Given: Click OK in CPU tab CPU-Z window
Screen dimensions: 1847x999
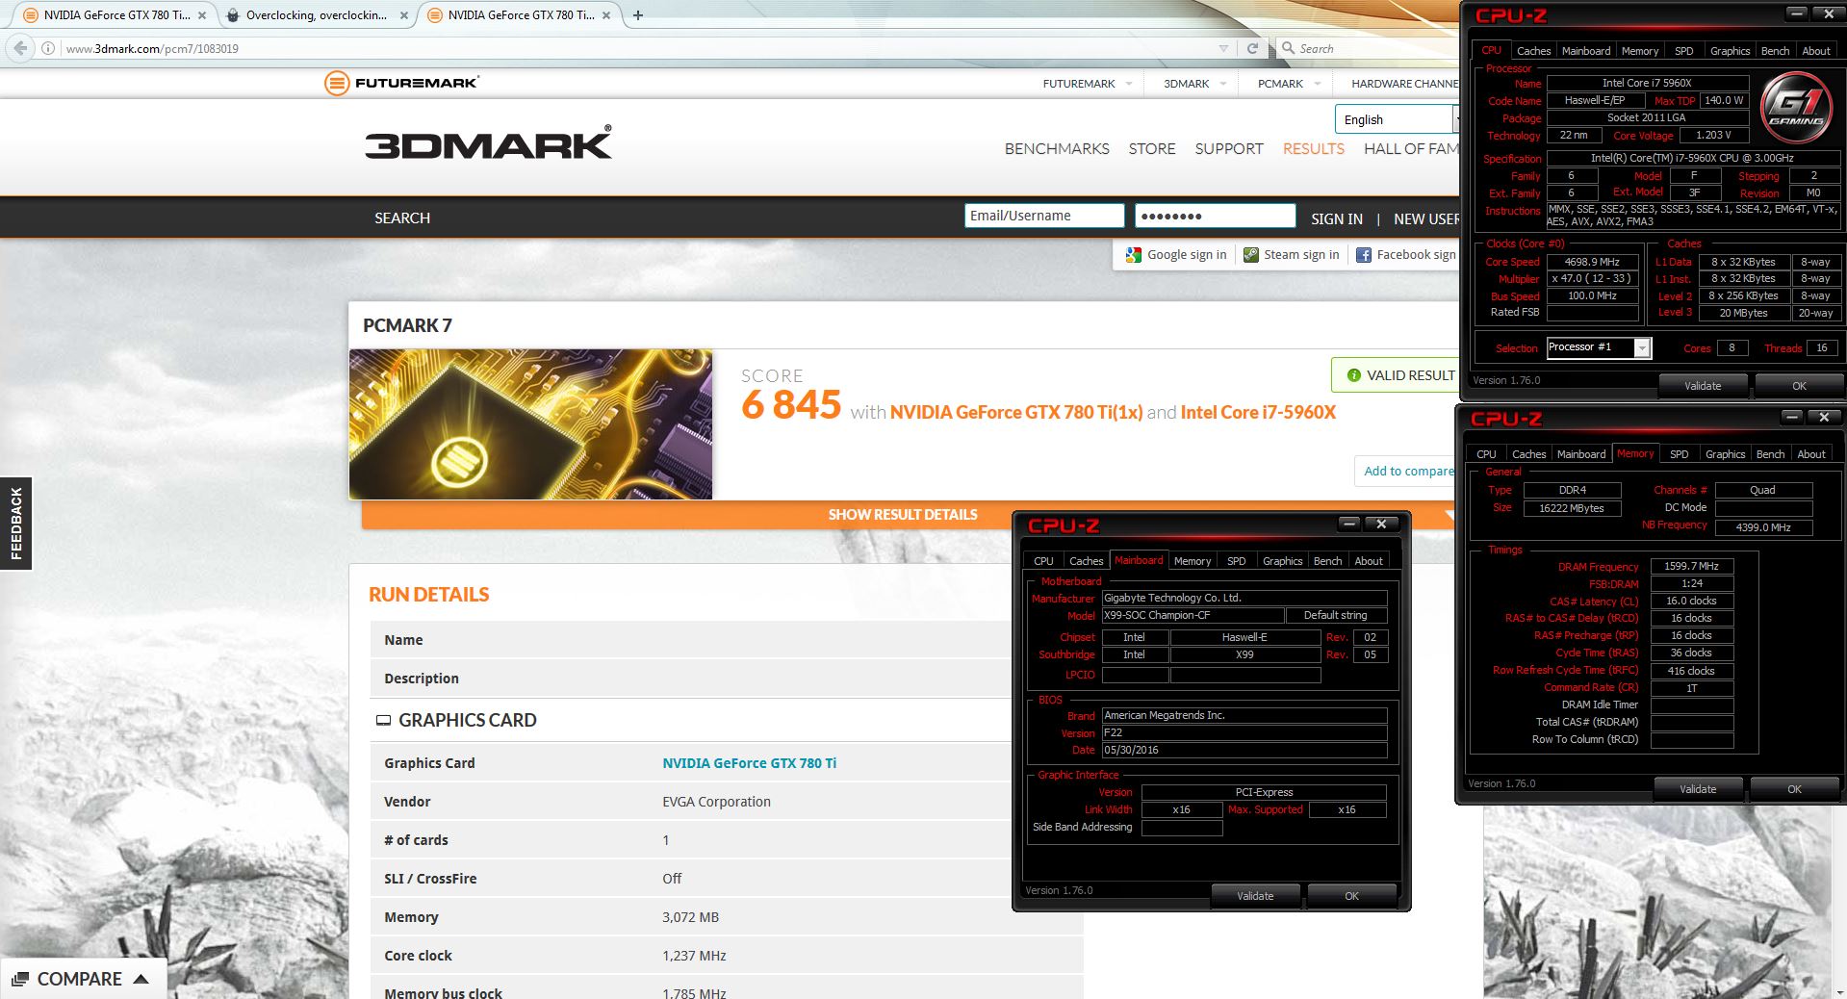Looking at the screenshot, I should click(x=1799, y=386).
